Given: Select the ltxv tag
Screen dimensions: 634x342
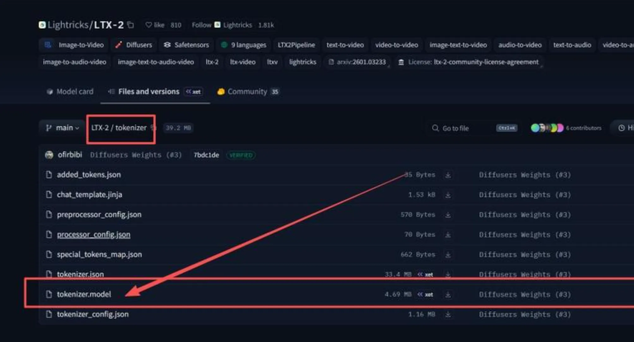Looking at the screenshot, I should [272, 62].
